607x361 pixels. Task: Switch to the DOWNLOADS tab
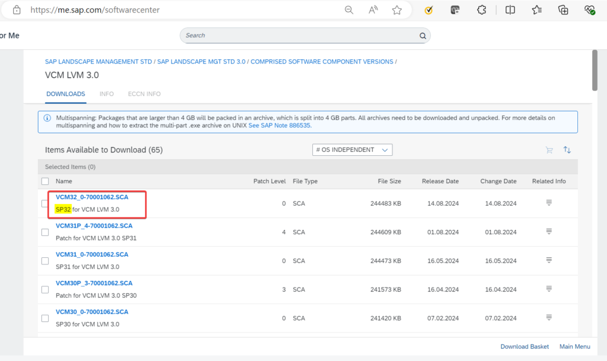tap(65, 94)
